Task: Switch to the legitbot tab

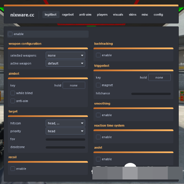Action: click(x=51, y=15)
